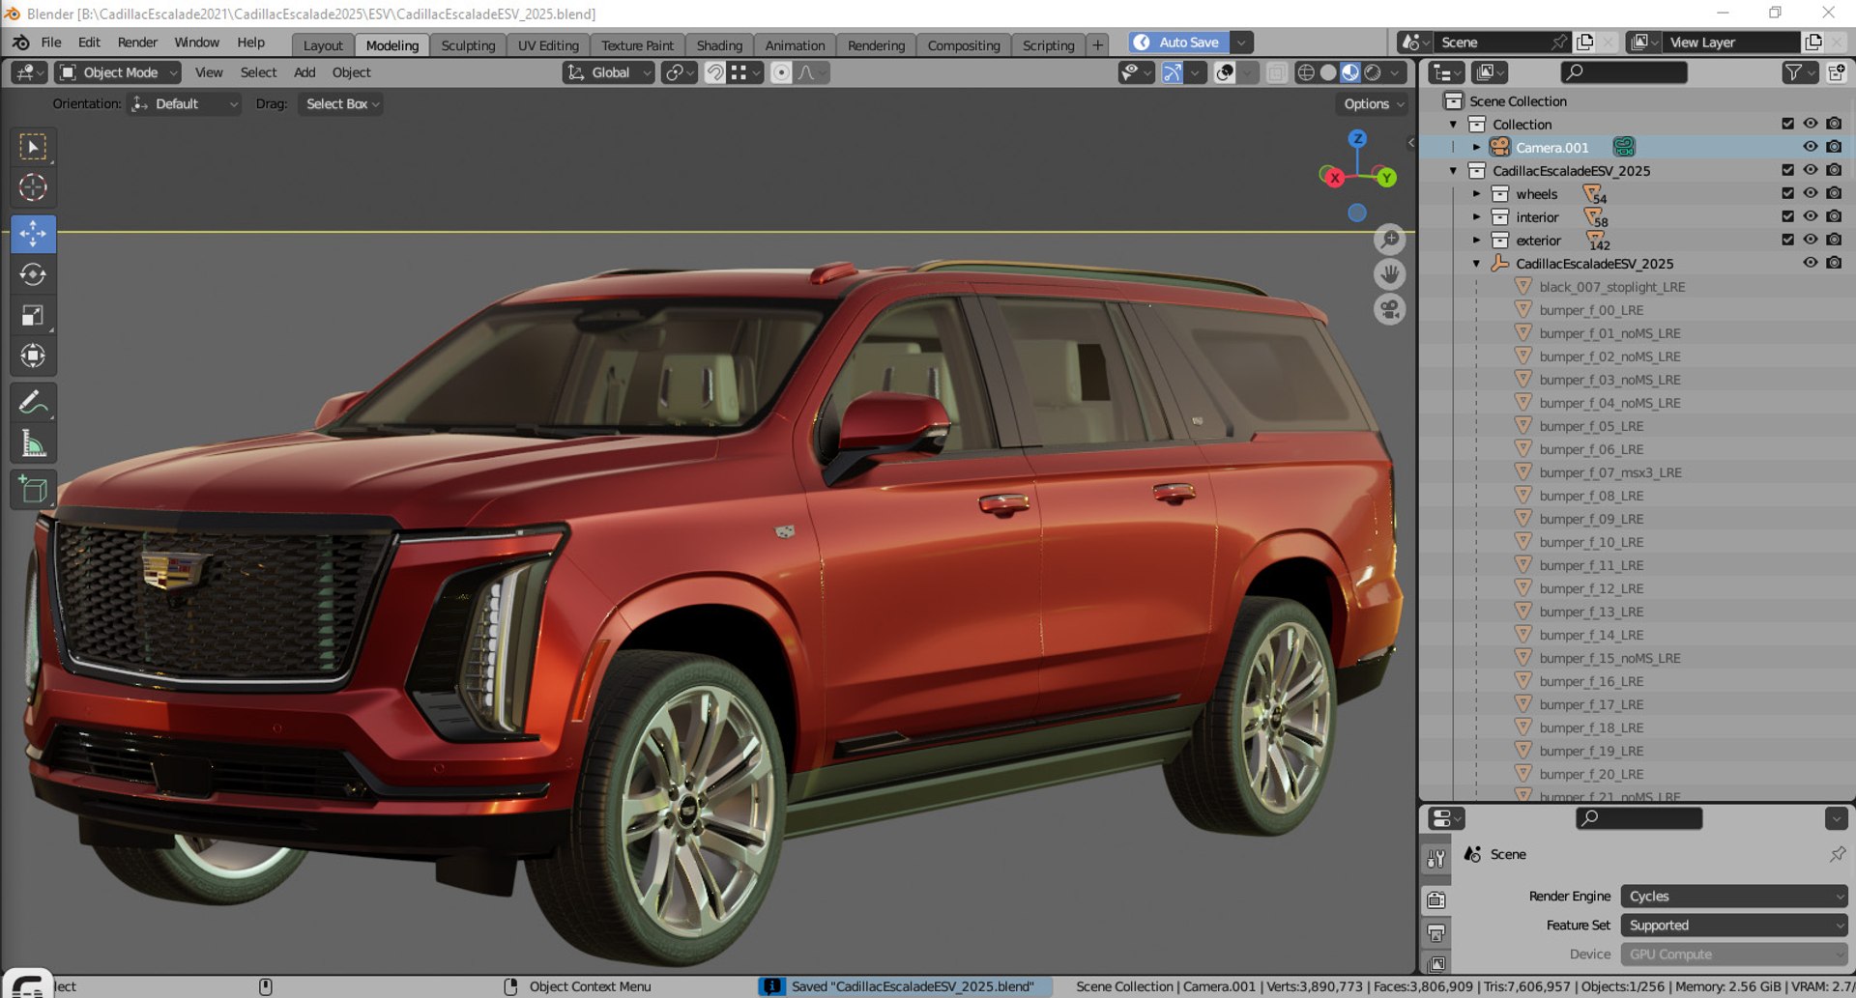The height and width of the screenshot is (998, 1856).
Task: Click the properties editor search field
Action: coord(1639,818)
